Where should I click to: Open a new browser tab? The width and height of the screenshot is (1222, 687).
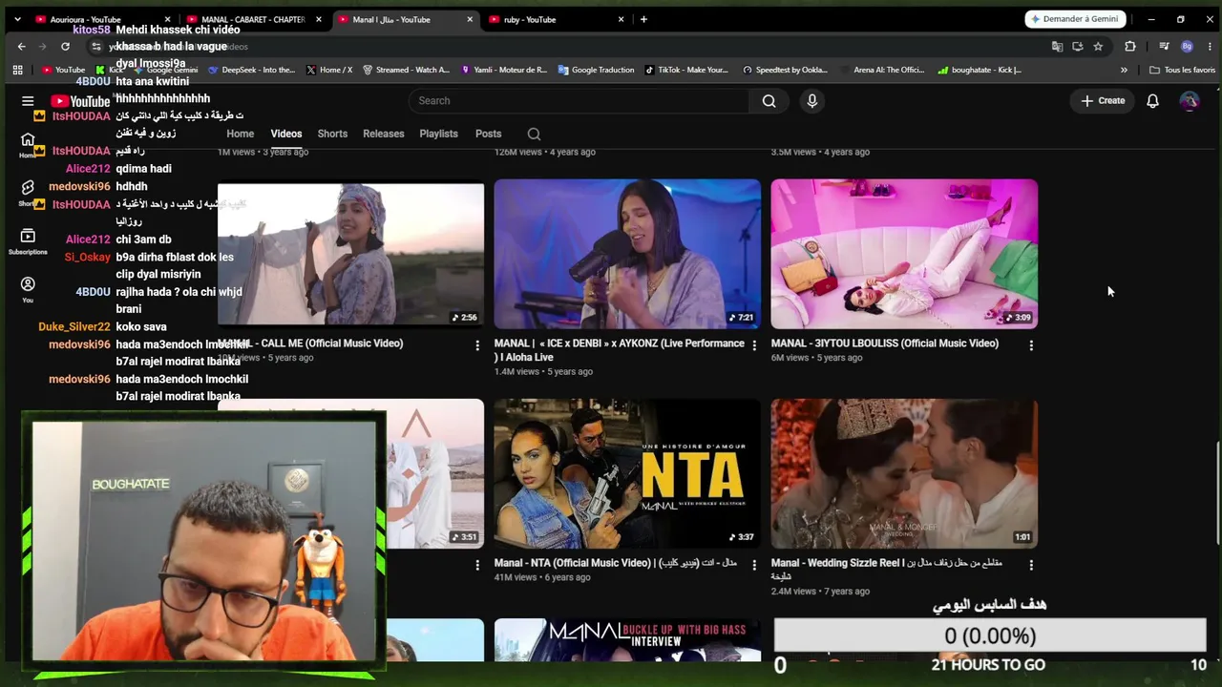tap(643, 19)
